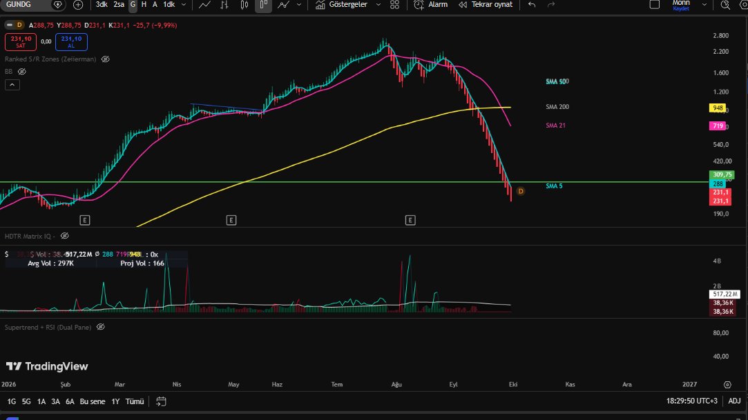The image size is (748, 420).
Task: Click the first E earnings marker near Şub
Action: pos(84,220)
